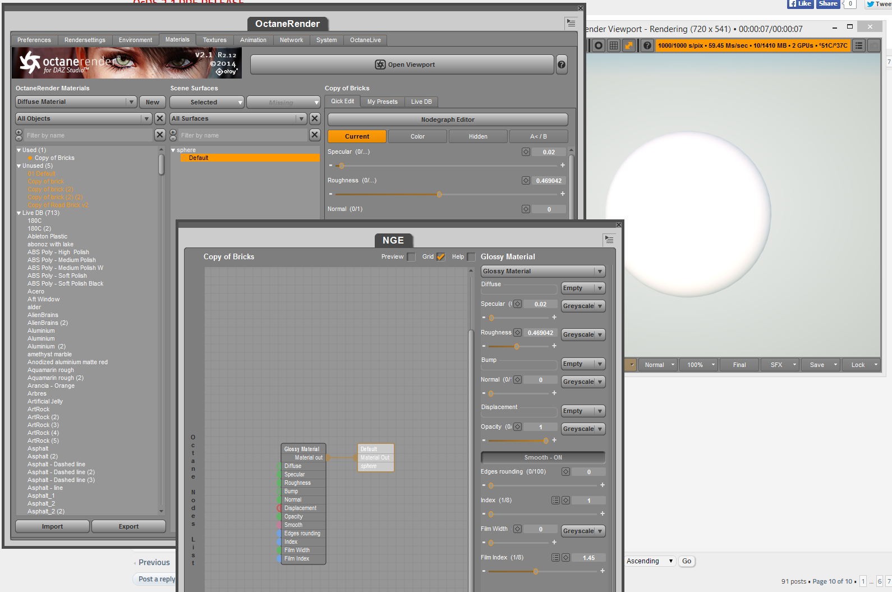
Task: Open the Nodegraph Editor button
Action: (448, 120)
